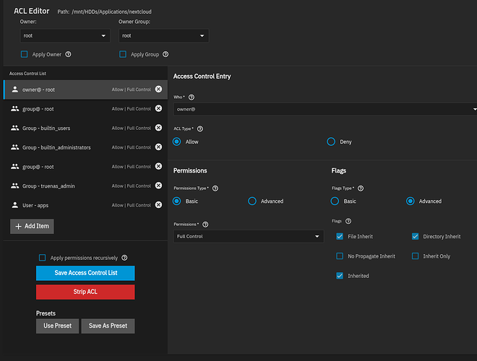Viewport: 477px width, 361px height.
Task: Click the group icon of Group - truenas_admin
Action: [x=14, y=186]
